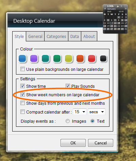Select the red colour swatch
This screenshot has height=161, width=136.
pyautogui.click(x=92, y=58)
